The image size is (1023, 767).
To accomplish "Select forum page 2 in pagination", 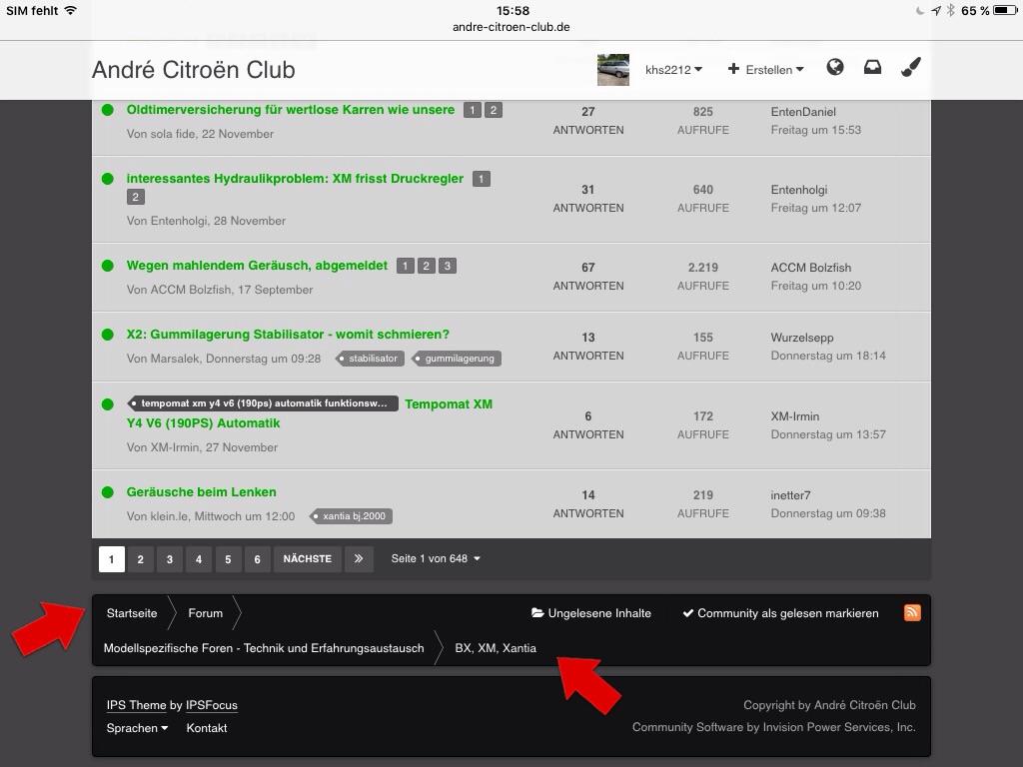I will point(140,559).
